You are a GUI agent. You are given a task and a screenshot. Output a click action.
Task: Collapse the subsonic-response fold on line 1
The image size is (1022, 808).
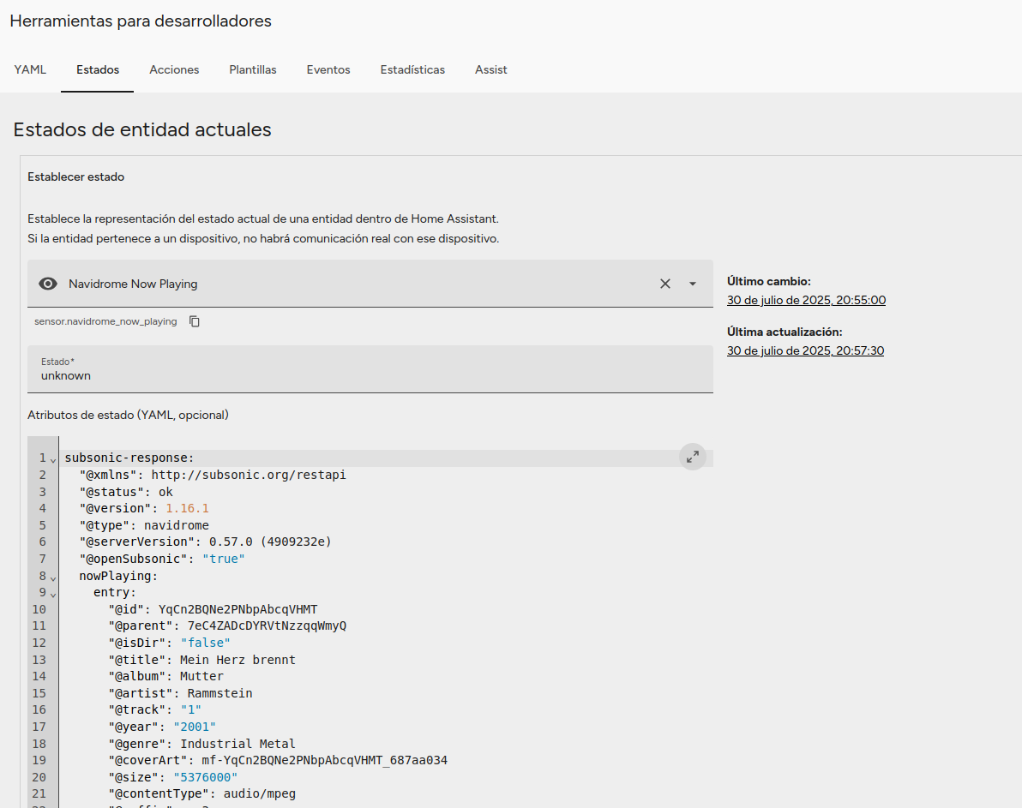pyautogui.click(x=53, y=459)
